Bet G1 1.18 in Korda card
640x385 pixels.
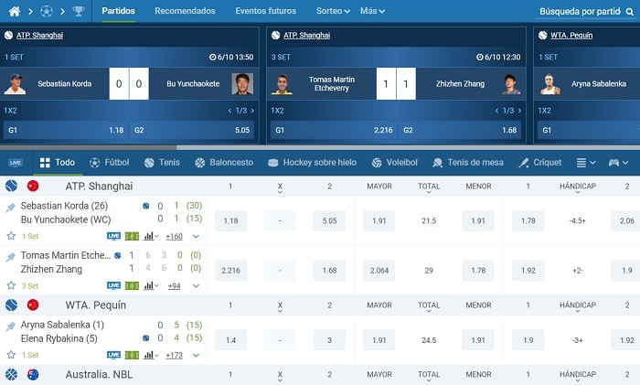(x=65, y=130)
